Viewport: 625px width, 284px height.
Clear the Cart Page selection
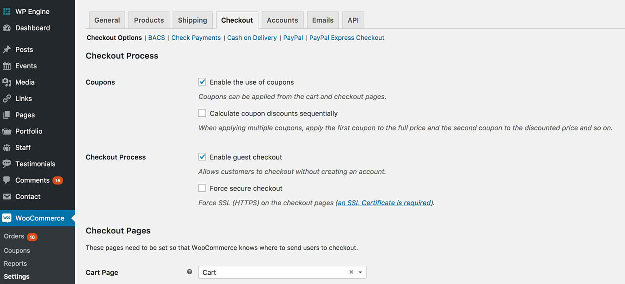(351, 272)
